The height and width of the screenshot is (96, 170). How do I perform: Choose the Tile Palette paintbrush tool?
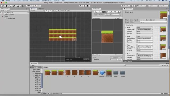point(104,12)
